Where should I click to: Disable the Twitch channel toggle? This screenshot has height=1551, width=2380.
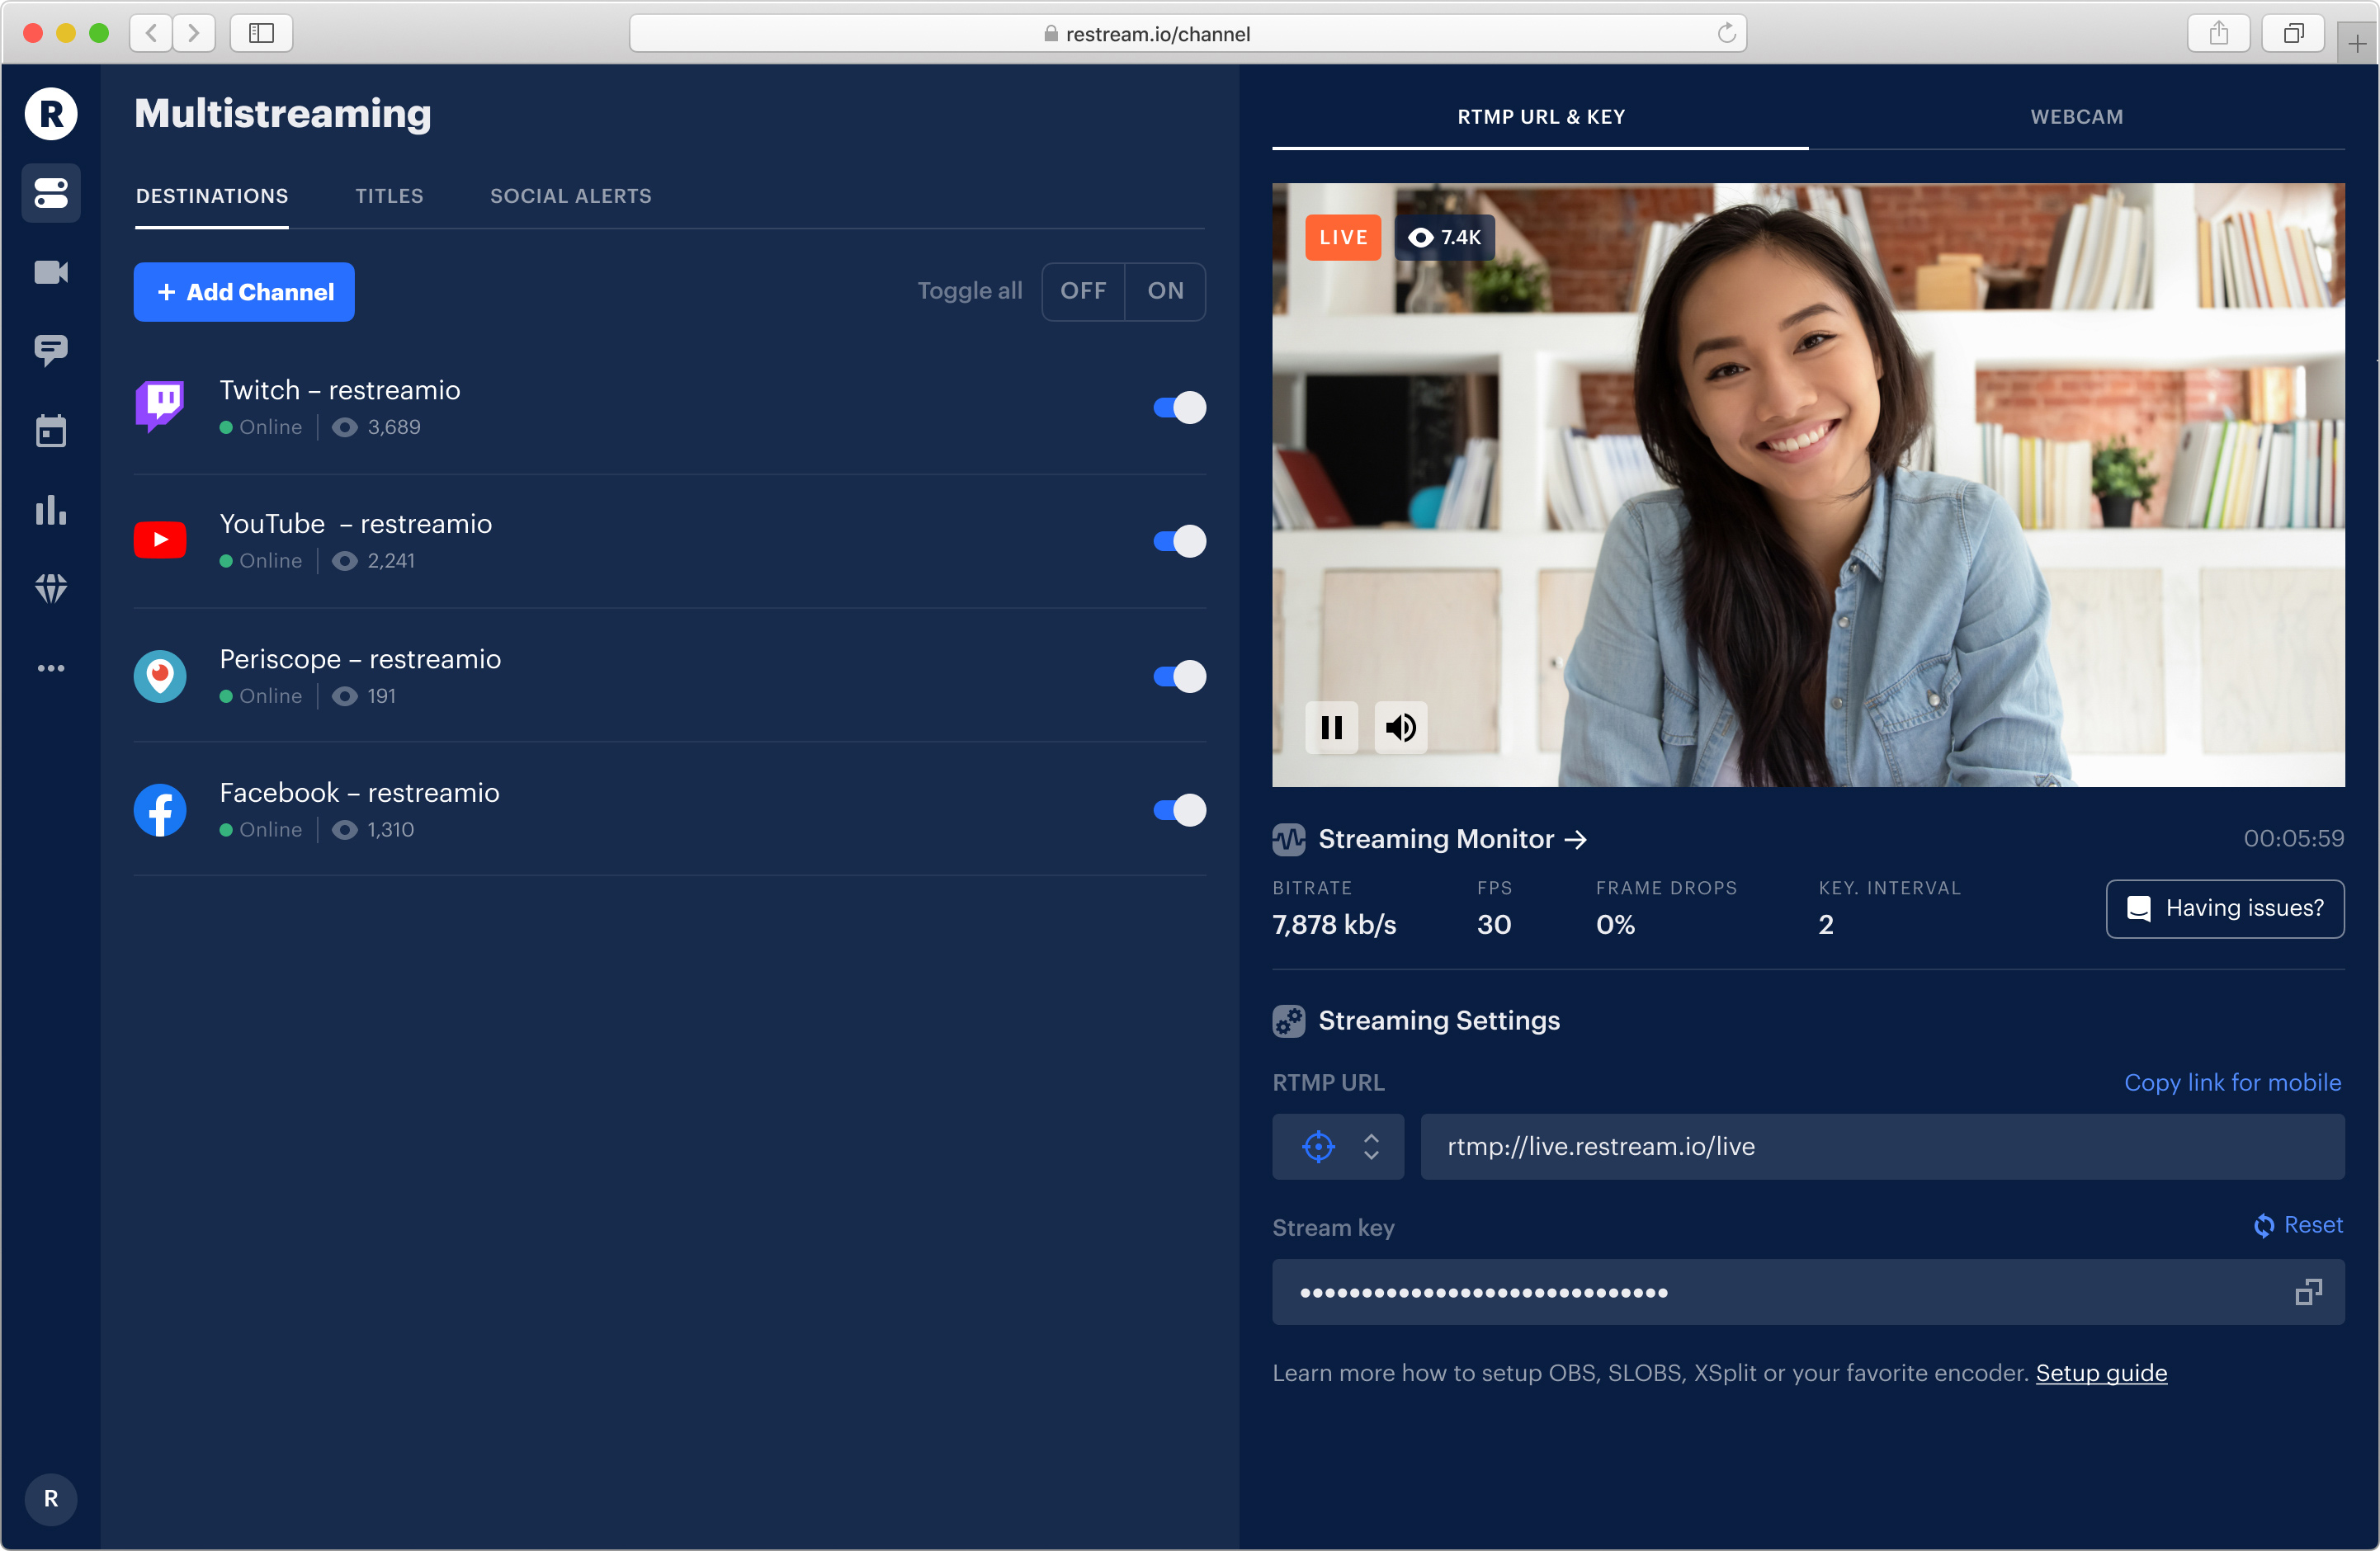[x=1179, y=408]
